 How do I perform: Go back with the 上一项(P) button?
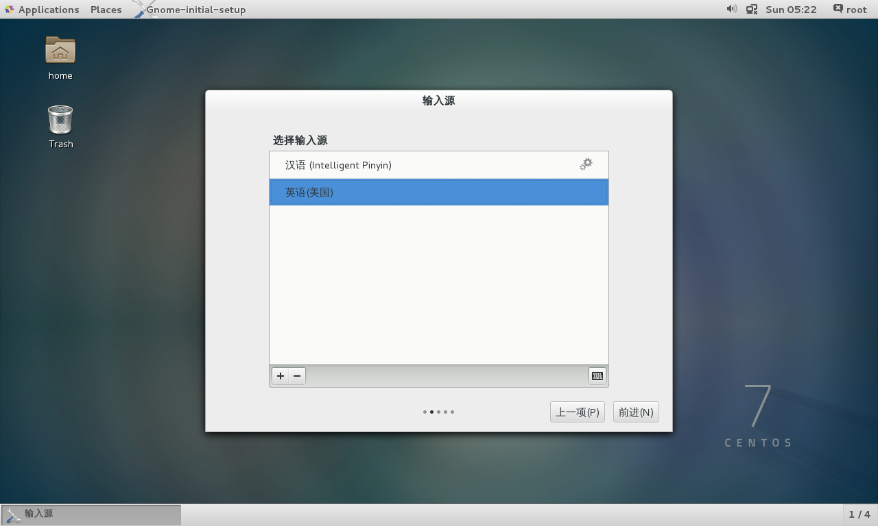(x=577, y=412)
